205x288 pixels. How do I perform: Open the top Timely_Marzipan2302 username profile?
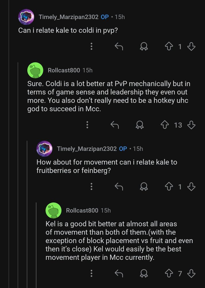(69, 17)
